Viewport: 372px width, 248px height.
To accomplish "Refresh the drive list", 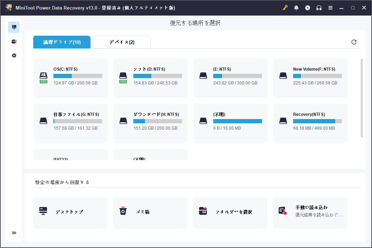I will click(354, 42).
